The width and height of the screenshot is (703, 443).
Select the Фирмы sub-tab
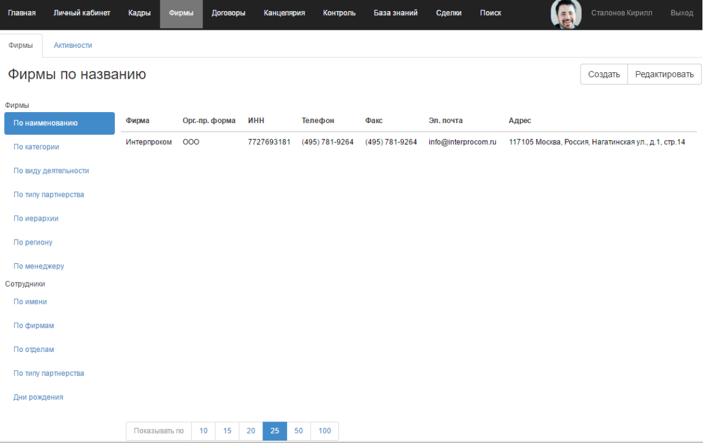[x=20, y=46]
